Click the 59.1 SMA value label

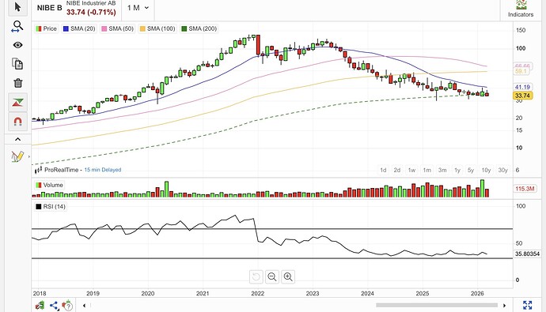[521, 71]
